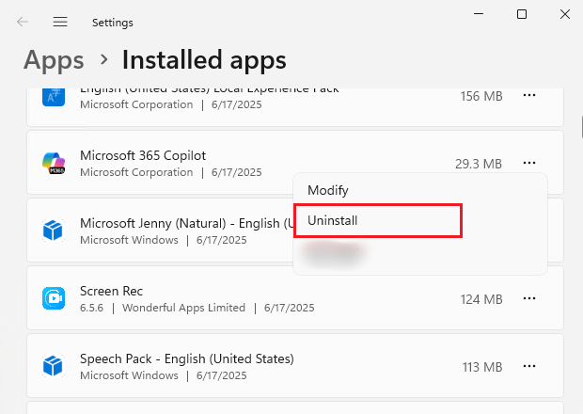Image resolution: width=583 pixels, height=414 pixels.
Task: Click the Installed apps heading
Action: click(204, 60)
